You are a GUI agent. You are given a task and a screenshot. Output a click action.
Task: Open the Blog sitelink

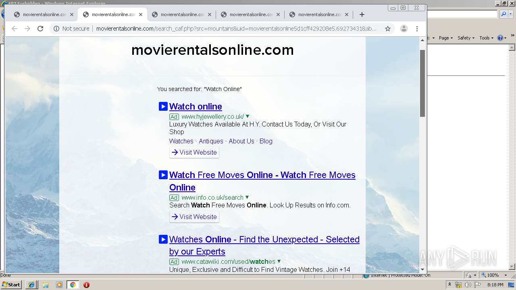[x=266, y=141]
